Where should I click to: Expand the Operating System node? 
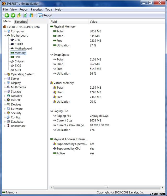(5, 74)
